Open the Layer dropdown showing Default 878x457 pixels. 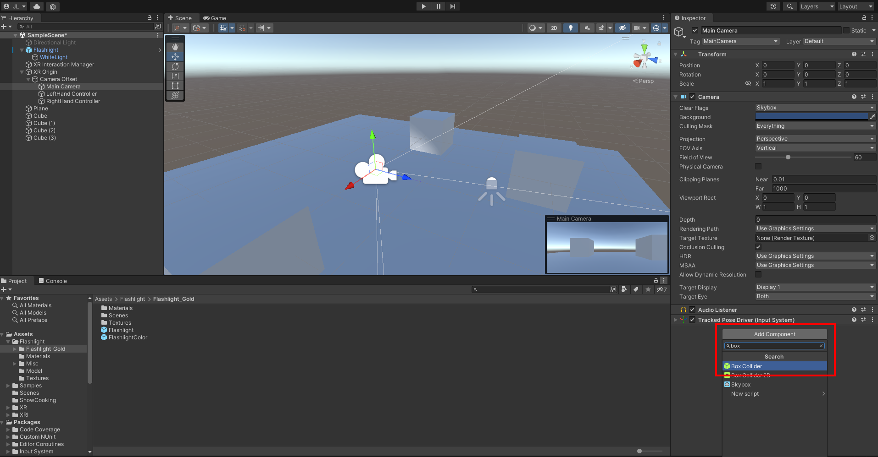(839, 41)
